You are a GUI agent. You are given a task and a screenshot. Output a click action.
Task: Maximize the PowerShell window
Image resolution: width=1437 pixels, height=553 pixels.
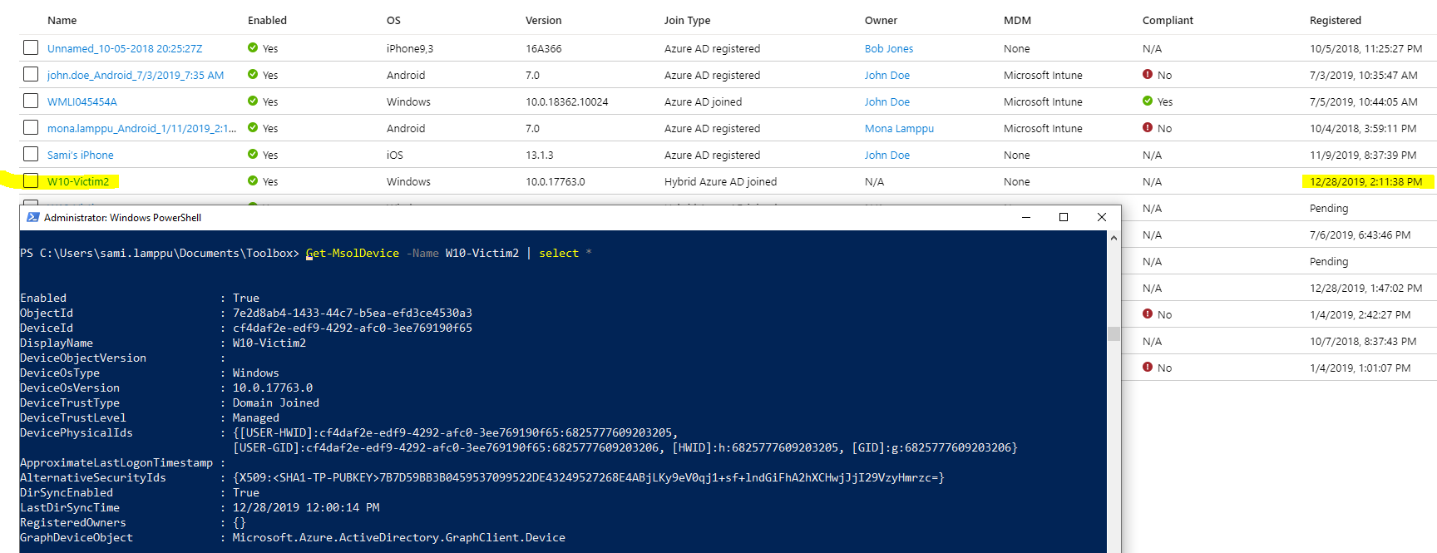[x=1063, y=217]
